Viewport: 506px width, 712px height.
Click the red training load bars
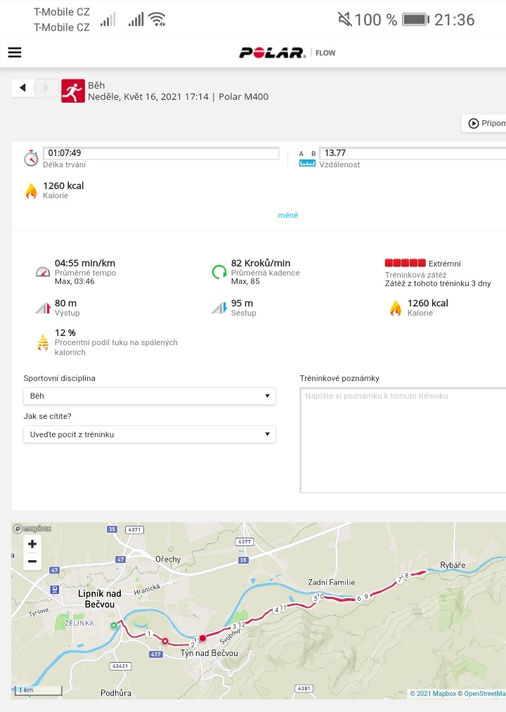click(406, 263)
